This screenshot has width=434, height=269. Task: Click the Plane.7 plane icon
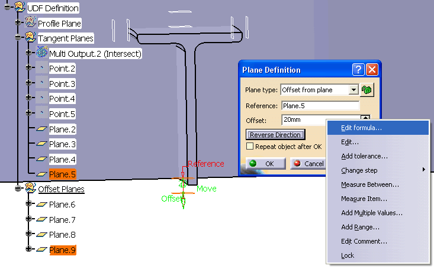click(x=42, y=219)
